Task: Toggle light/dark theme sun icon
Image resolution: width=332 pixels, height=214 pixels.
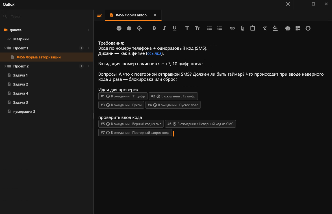Action: pyautogui.click(x=288, y=4)
